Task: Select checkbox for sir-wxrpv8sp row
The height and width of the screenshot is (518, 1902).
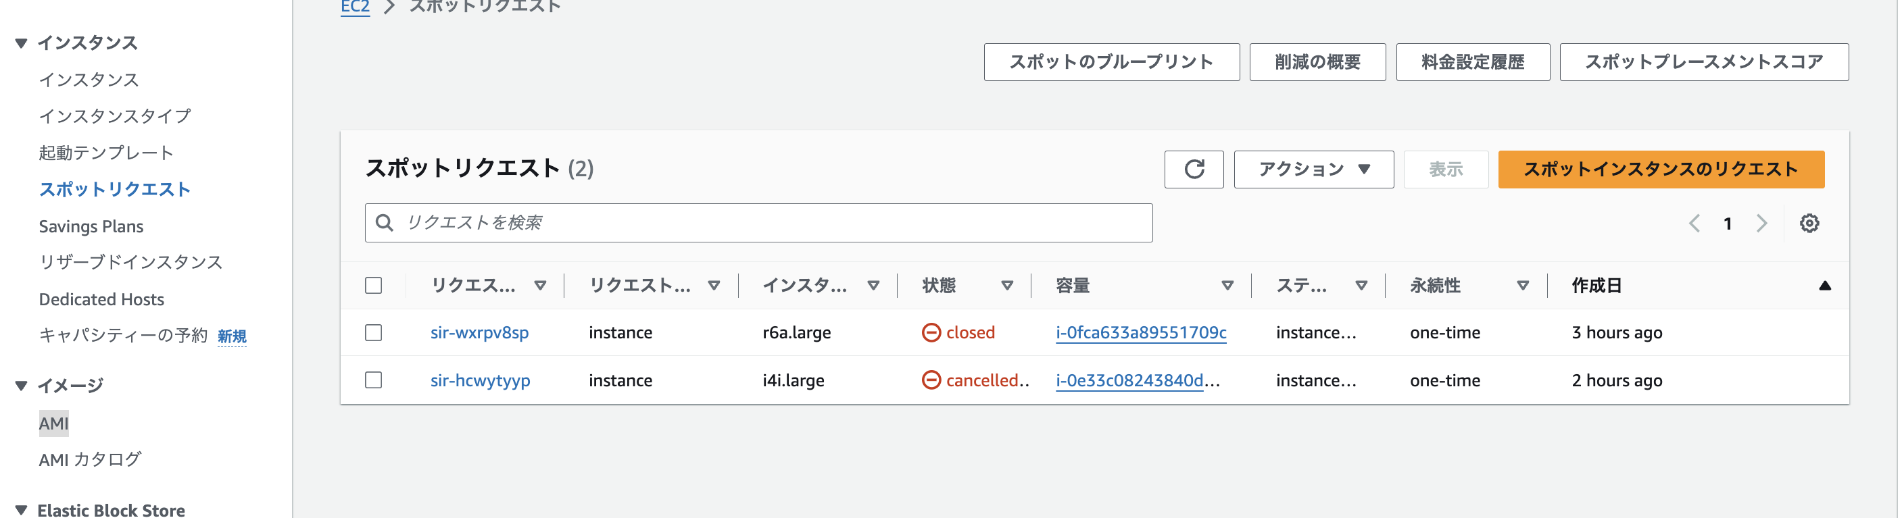Action: 374,333
